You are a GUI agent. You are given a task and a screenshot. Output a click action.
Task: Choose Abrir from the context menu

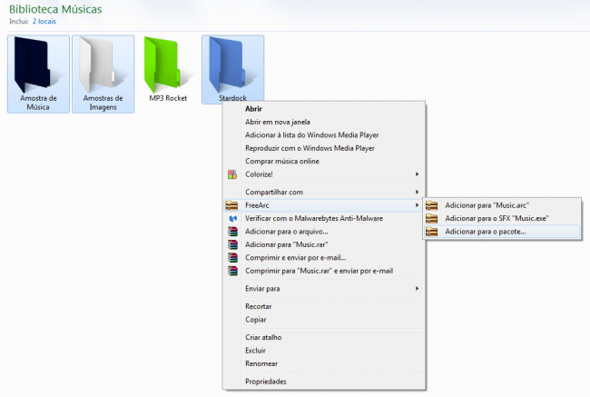[255, 108]
